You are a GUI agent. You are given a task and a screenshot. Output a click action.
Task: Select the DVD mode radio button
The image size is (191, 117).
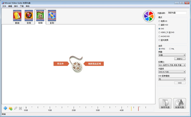pyautogui.click(x=159, y=29)
